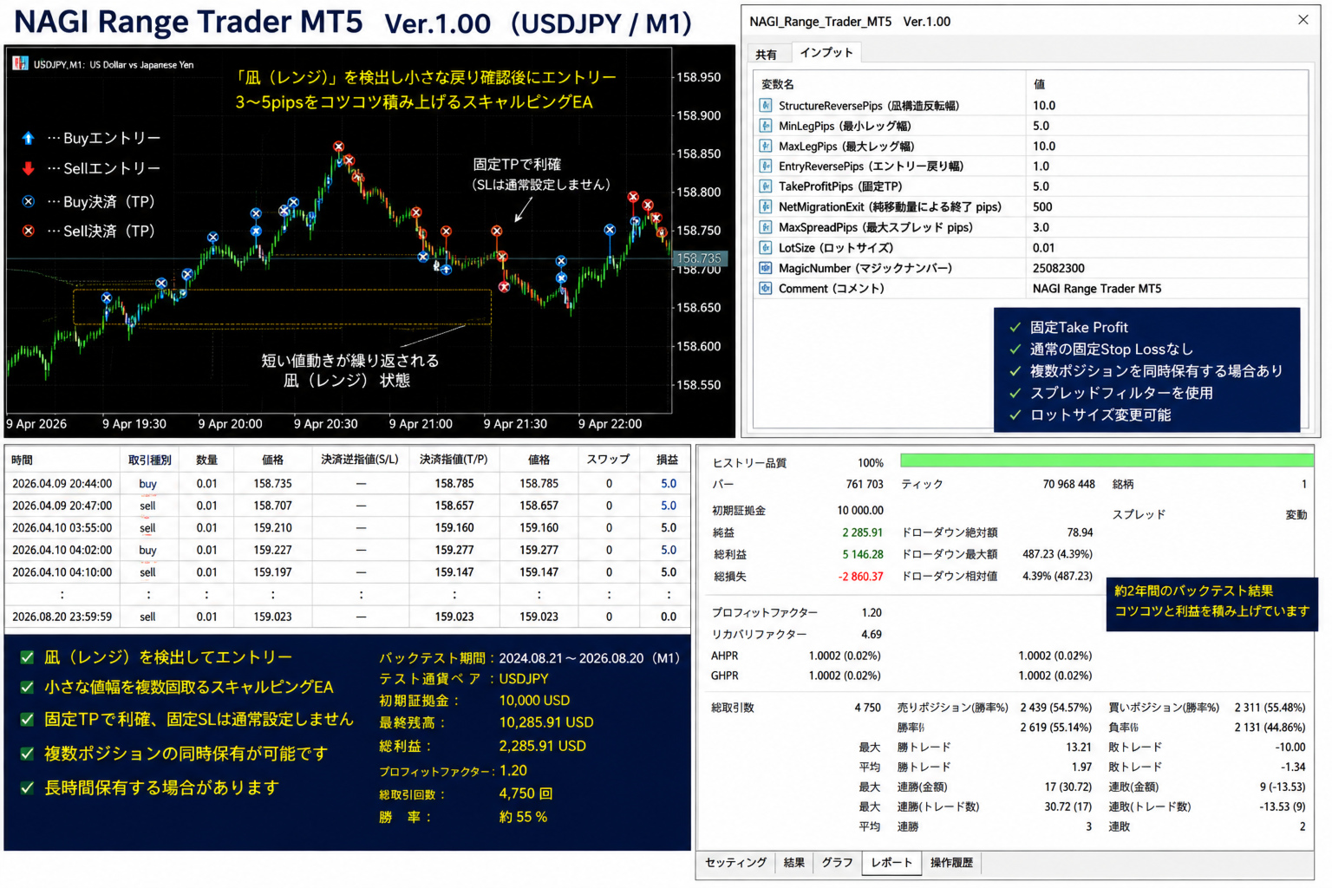Click the リカバリファクター value 4.69

(872, 635)
